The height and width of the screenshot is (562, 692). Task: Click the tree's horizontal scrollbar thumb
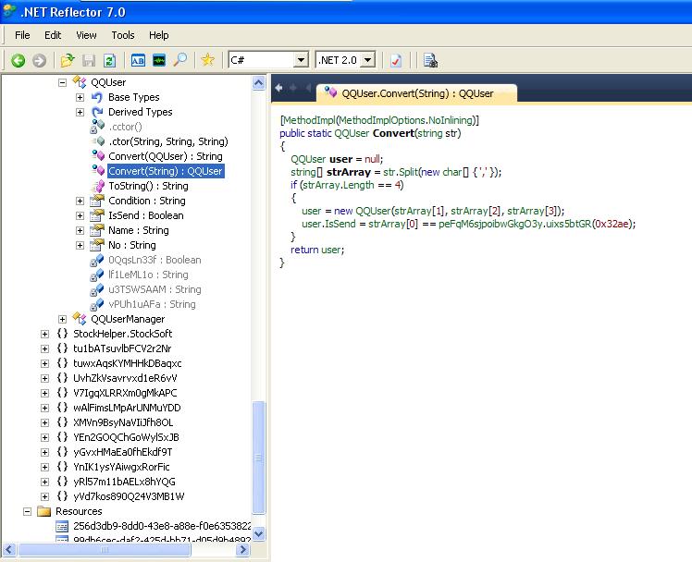tap(105, 549)
